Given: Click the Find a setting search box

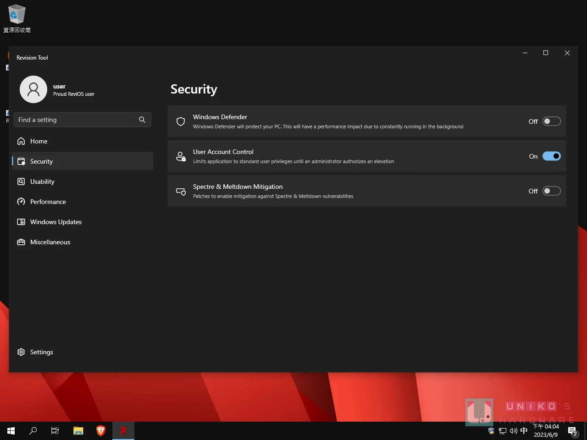Looking at the screenshot, I should click(x=76, y=120).
